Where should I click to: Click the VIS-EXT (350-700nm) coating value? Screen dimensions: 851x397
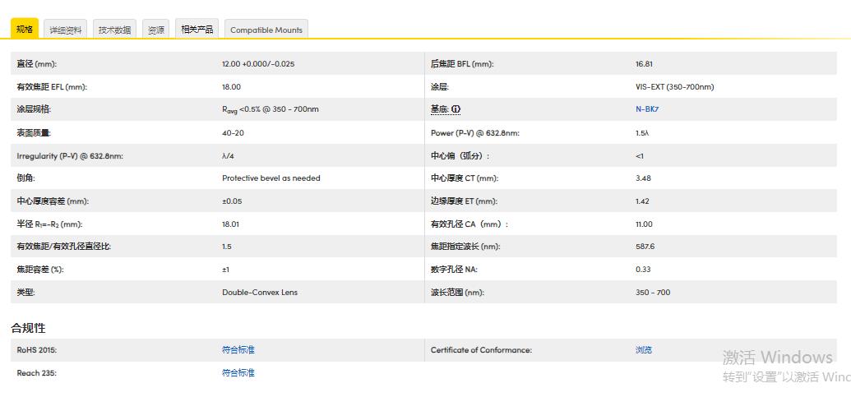point(674,87)
